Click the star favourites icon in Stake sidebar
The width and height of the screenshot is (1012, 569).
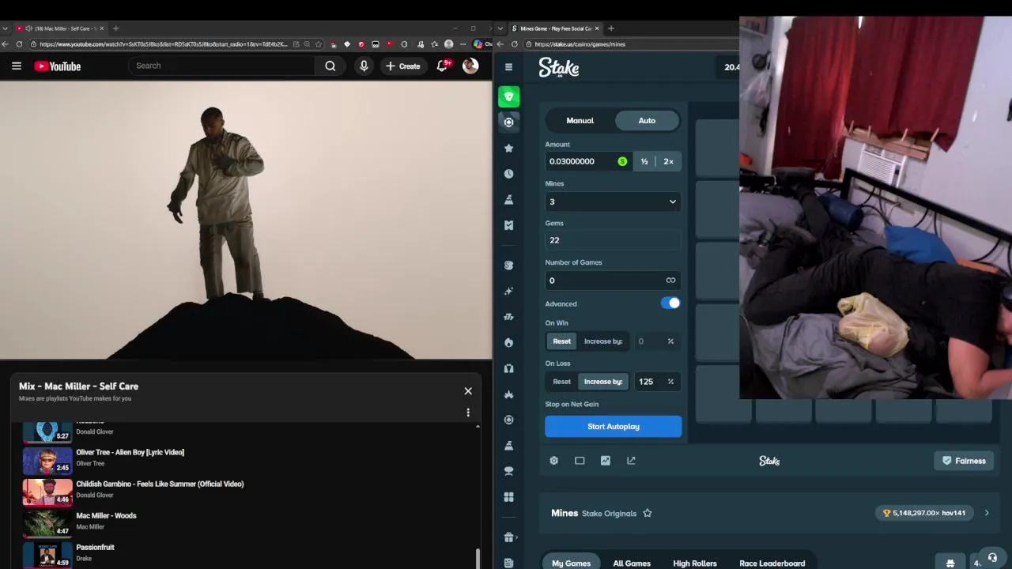point(509,148)
